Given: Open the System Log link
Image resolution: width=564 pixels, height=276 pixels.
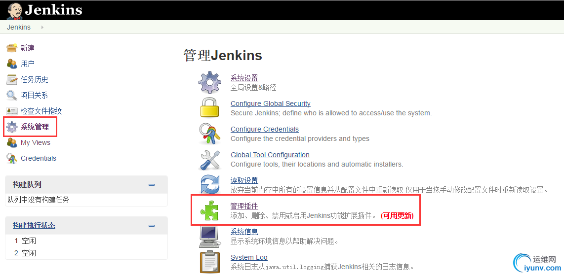Looking at the screenshot, I should coord(249,257).
